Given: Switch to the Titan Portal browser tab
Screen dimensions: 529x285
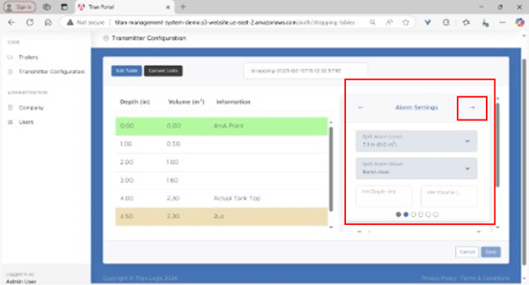Looking at the screenshot, I should click(124, 7).
